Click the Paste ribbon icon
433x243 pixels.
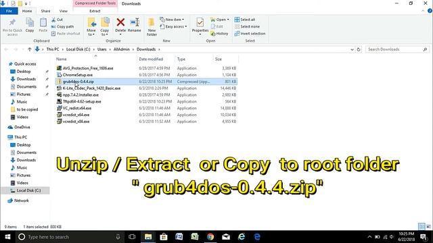(x=43, y=25)
